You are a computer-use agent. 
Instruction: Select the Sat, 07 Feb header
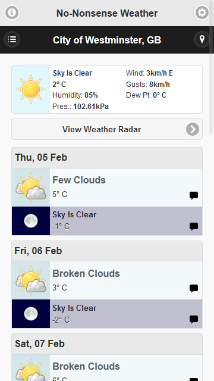(x=107, y=344)
